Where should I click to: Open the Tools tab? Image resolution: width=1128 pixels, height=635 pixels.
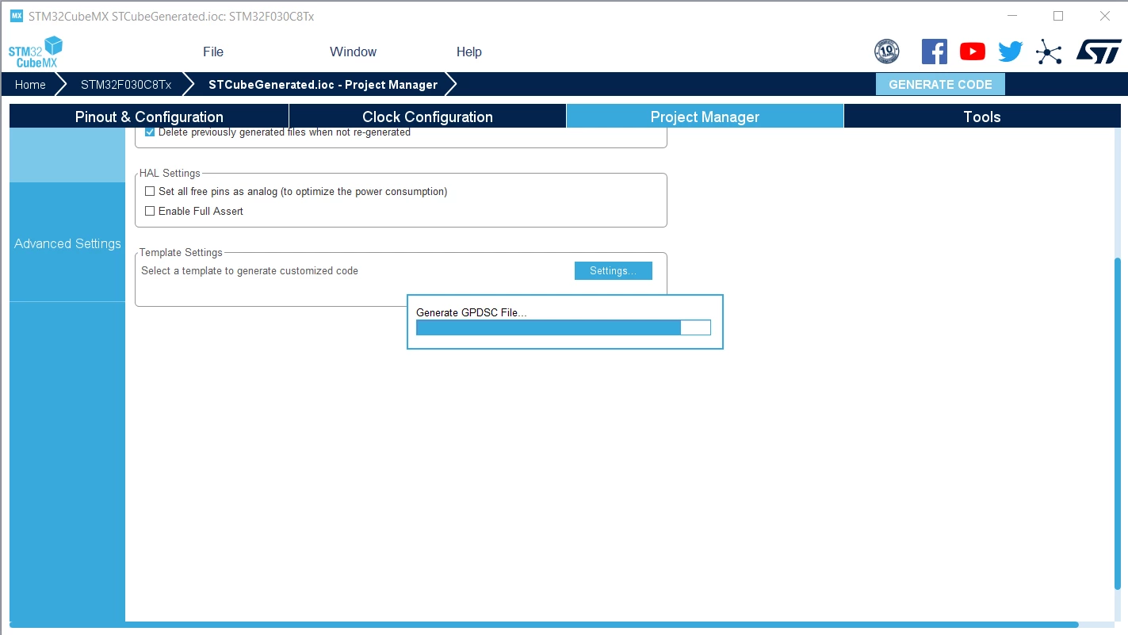(982, 117)
